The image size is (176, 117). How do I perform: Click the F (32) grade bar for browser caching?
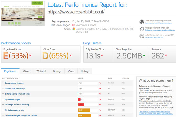pyautogui.click(x=88, y=105)
